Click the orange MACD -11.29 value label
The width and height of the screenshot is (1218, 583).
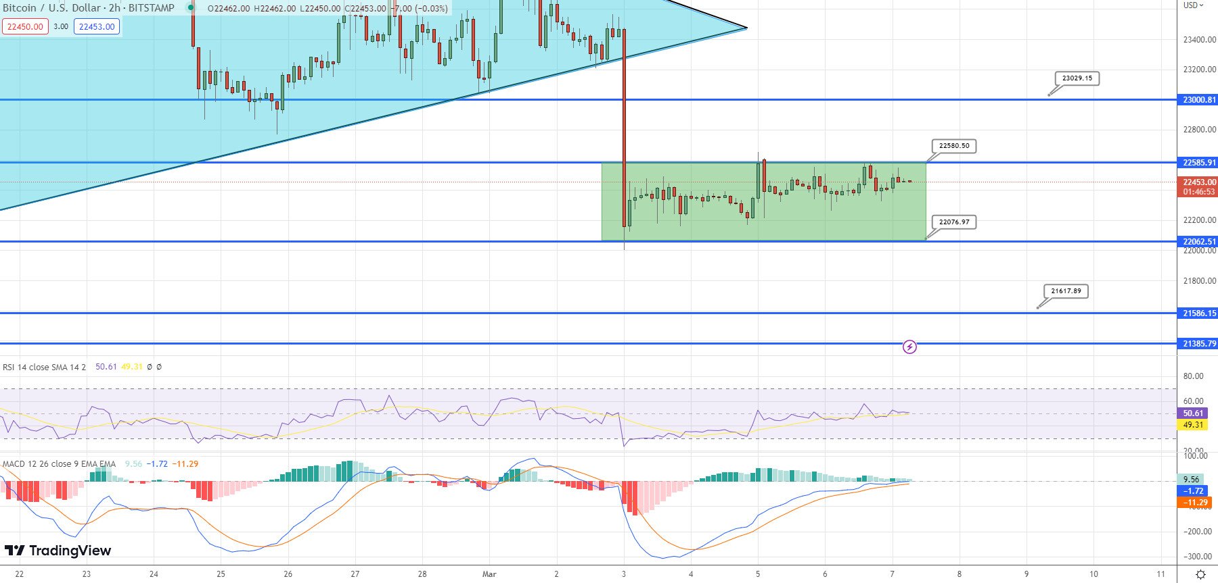[1196, 503]
